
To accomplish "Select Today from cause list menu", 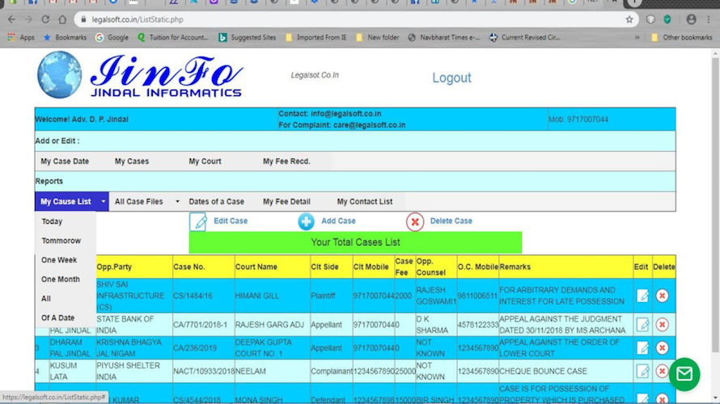I will pyautogui.click(x=52, y=221).
